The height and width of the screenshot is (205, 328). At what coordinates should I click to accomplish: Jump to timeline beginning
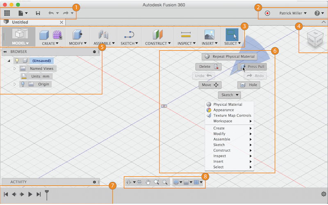(x=6, y=194)
